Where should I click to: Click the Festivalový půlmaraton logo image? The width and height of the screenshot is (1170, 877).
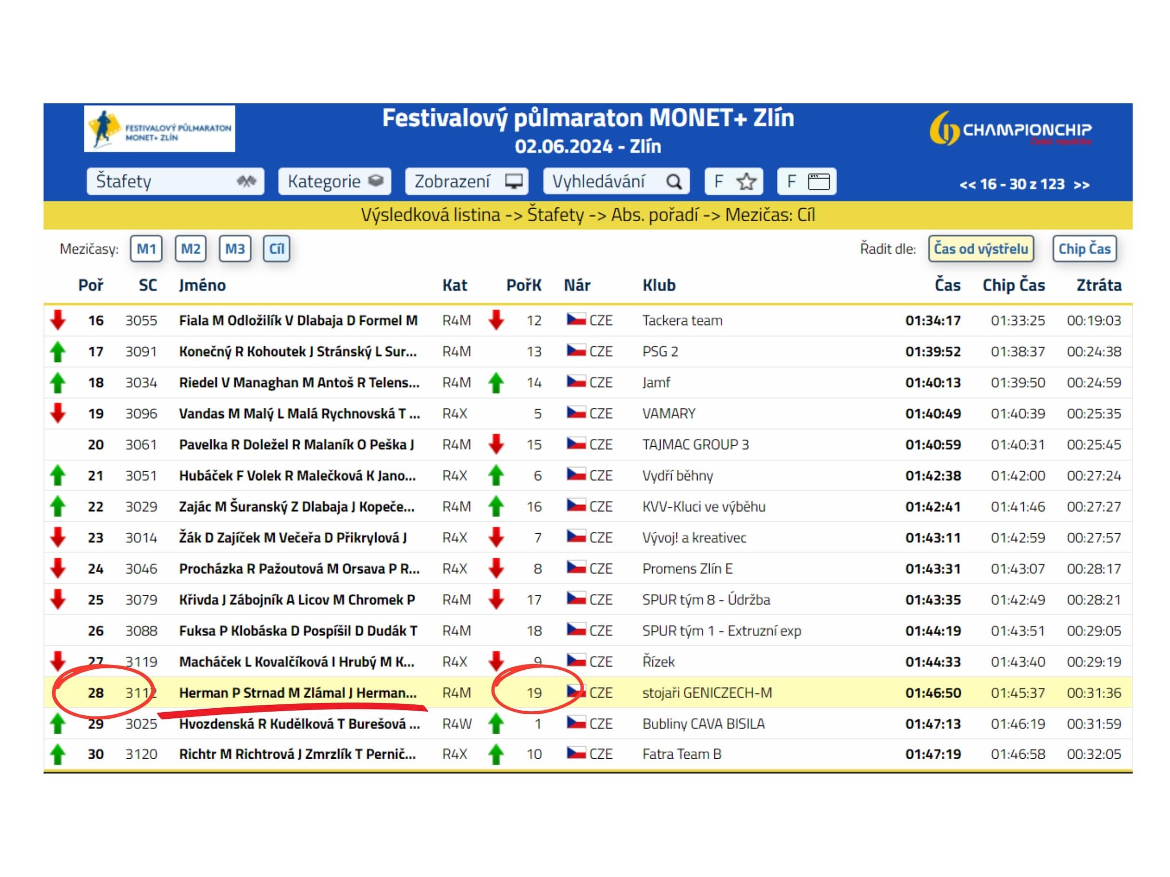[159, 128]
